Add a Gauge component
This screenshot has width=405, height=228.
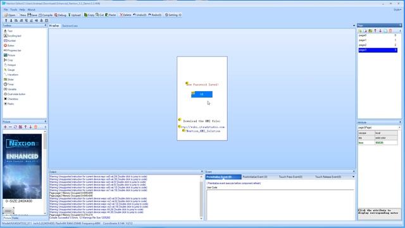click(9, 70)
